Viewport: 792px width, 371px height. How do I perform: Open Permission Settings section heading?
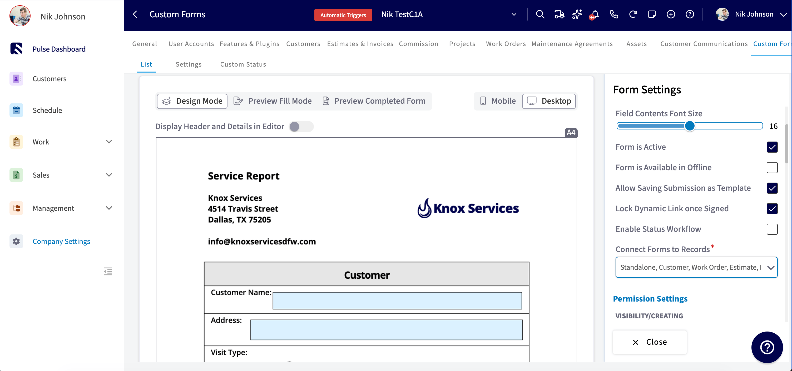[x=650, y=299]
